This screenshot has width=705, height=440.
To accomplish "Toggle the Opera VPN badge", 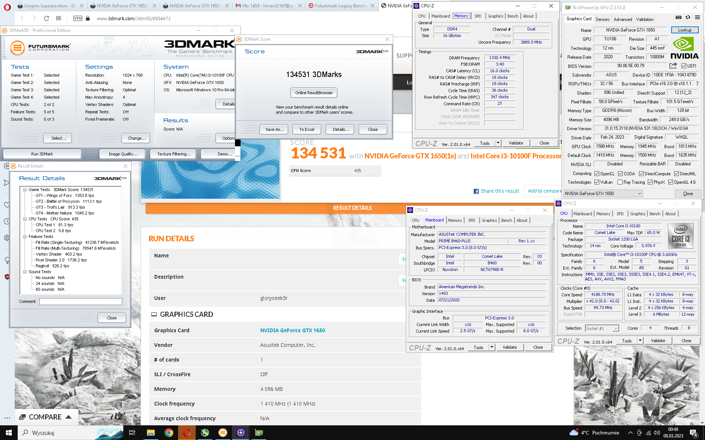I will 78,18.
